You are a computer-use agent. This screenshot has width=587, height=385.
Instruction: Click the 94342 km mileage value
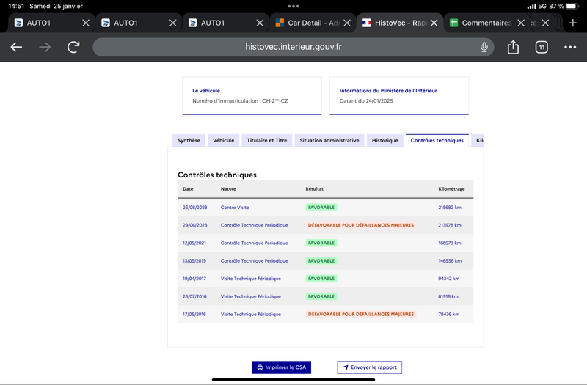click(x=449, y=279)
